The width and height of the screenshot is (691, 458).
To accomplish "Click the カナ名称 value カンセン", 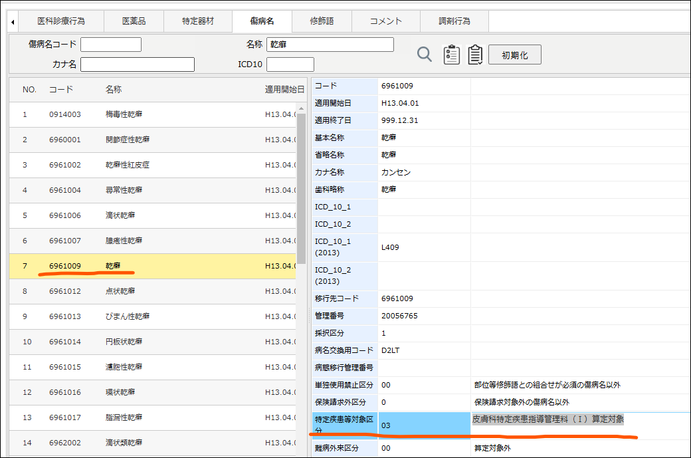I will pyautogui.click(x=396, y=172).
